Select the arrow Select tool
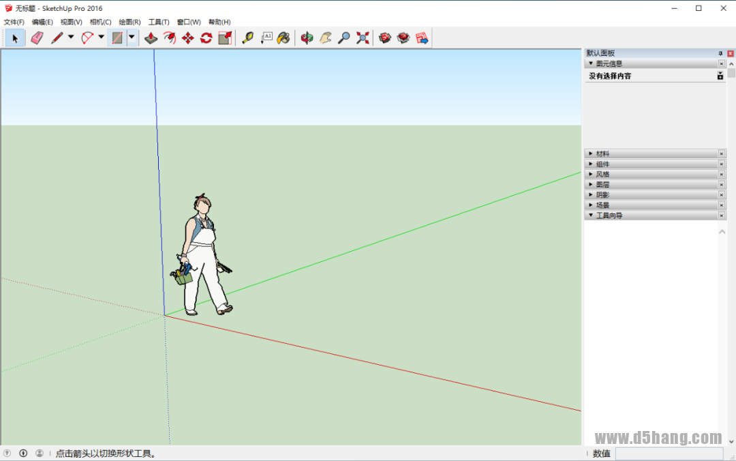This screenshot has height=461, width=736. (x=14, y=38)
